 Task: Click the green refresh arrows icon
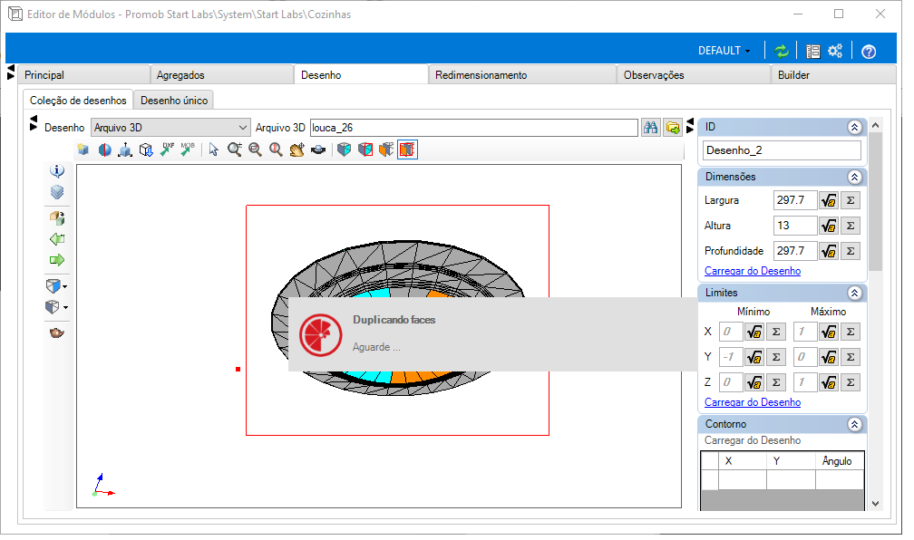click(x=781, y=52)
